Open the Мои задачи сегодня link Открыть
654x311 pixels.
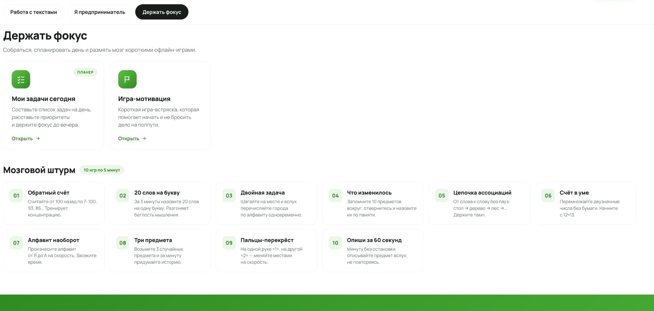26,139
